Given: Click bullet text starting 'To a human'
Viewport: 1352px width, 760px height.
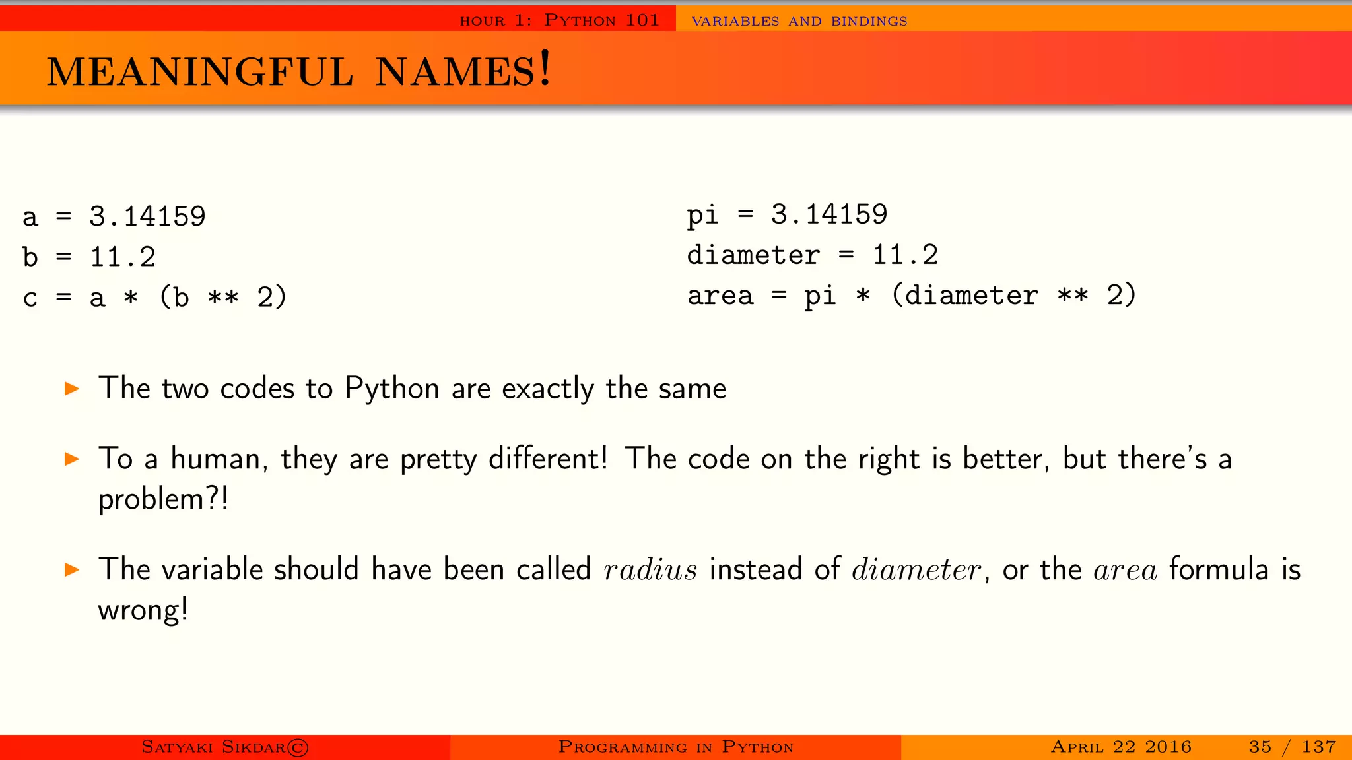Looking at the screenshot, I should [x=665, y=478].
